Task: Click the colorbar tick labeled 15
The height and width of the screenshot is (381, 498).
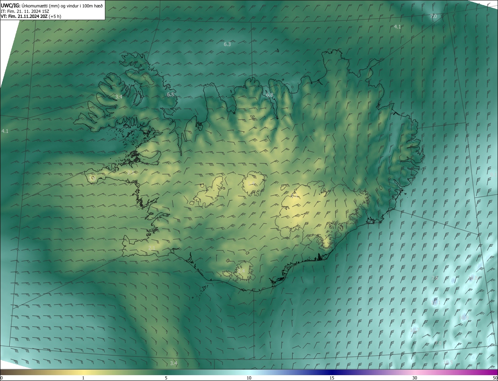Action: [332, 378]
